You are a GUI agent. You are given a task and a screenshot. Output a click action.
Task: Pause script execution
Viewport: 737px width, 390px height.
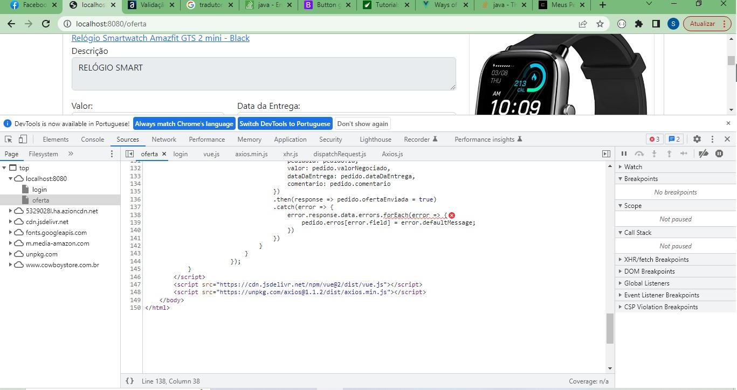pyautogui.click(x=624, y=154)
